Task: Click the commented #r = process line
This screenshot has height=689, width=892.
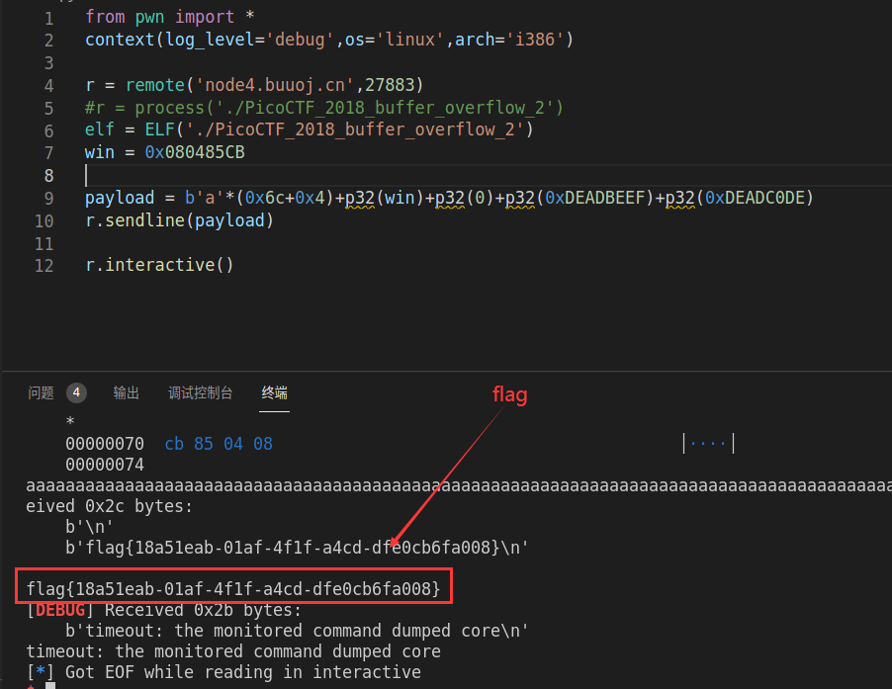Action: 324,108
